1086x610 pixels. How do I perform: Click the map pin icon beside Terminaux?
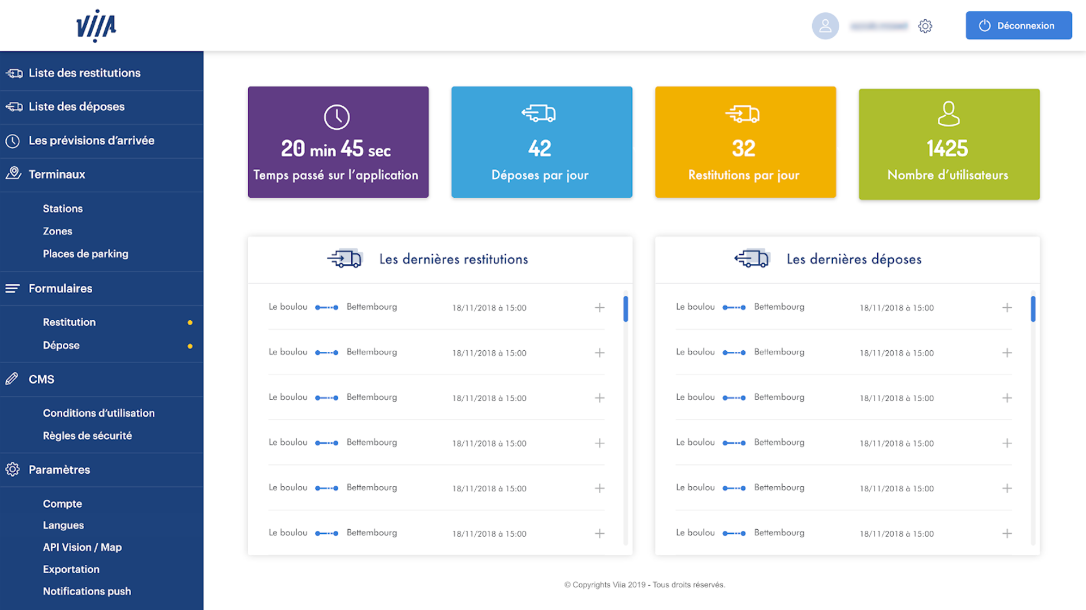(x=14, y=173)
